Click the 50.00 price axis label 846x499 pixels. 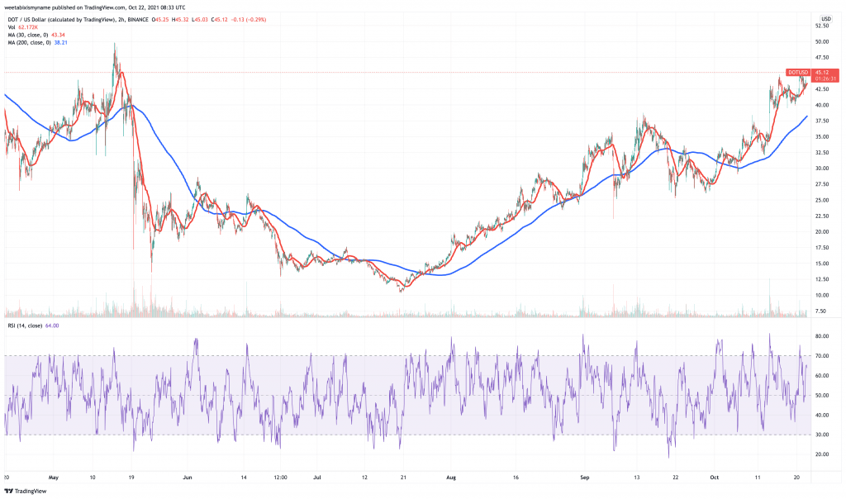pyautogui.click(x=822, y=41)
